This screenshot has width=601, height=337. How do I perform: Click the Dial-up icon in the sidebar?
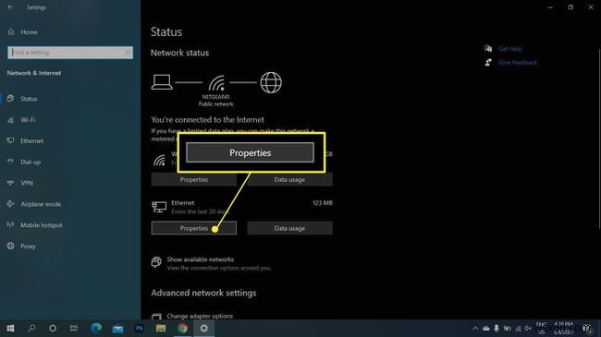click(x=10, y=162)
